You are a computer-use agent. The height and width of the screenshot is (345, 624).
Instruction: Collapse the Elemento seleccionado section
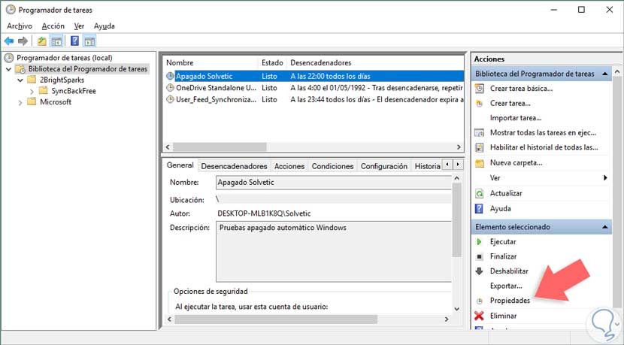605,227
